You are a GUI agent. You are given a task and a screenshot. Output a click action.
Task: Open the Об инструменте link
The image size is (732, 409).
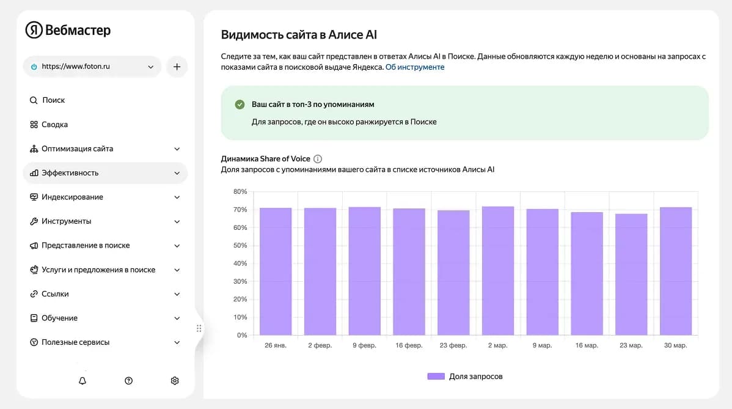click(x=414, y=67)
